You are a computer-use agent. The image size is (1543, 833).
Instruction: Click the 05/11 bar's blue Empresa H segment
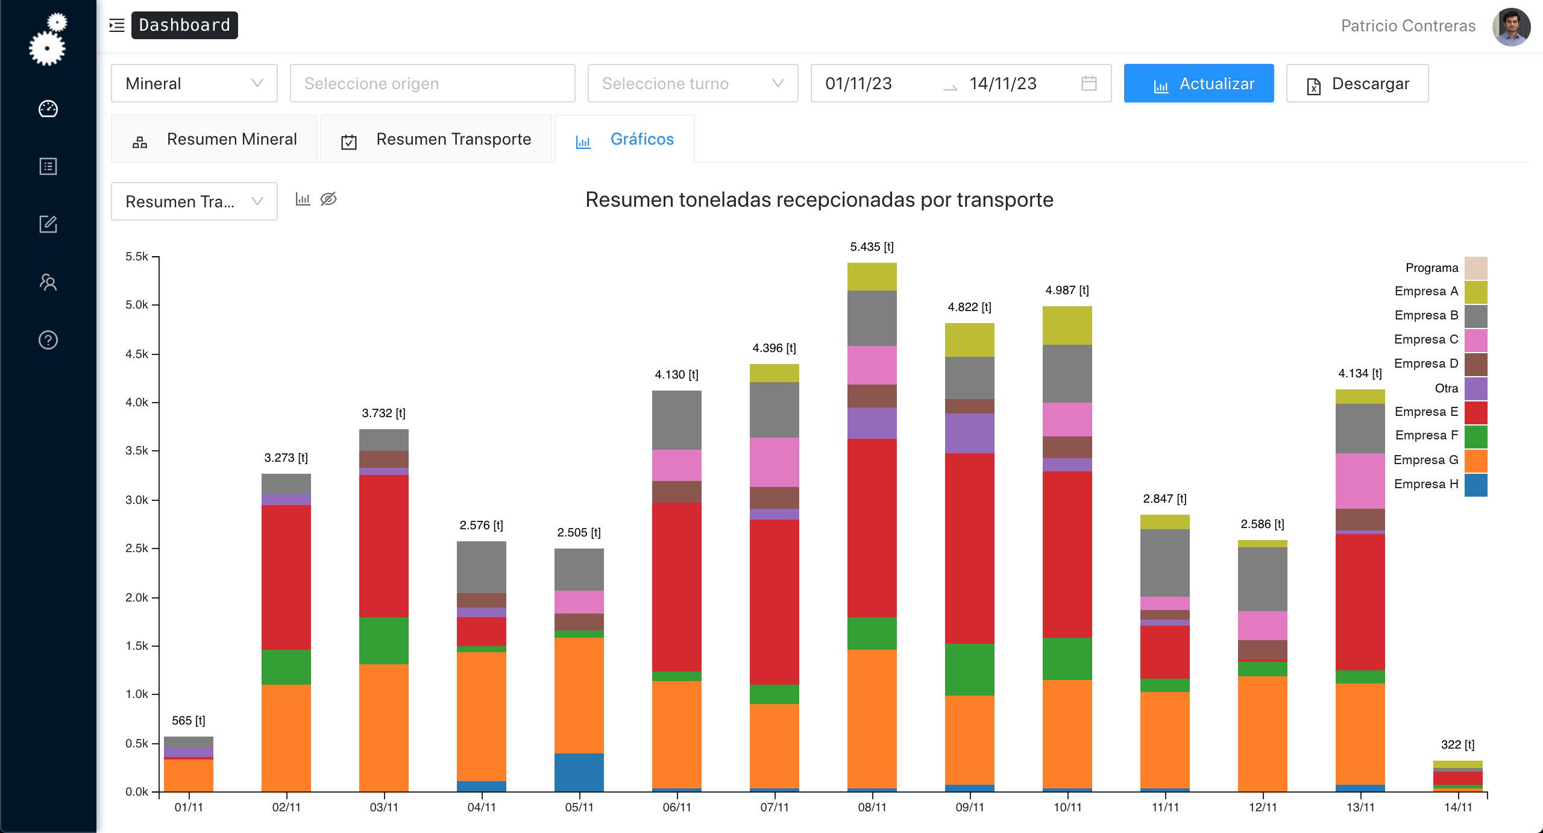tap(579, 772)
